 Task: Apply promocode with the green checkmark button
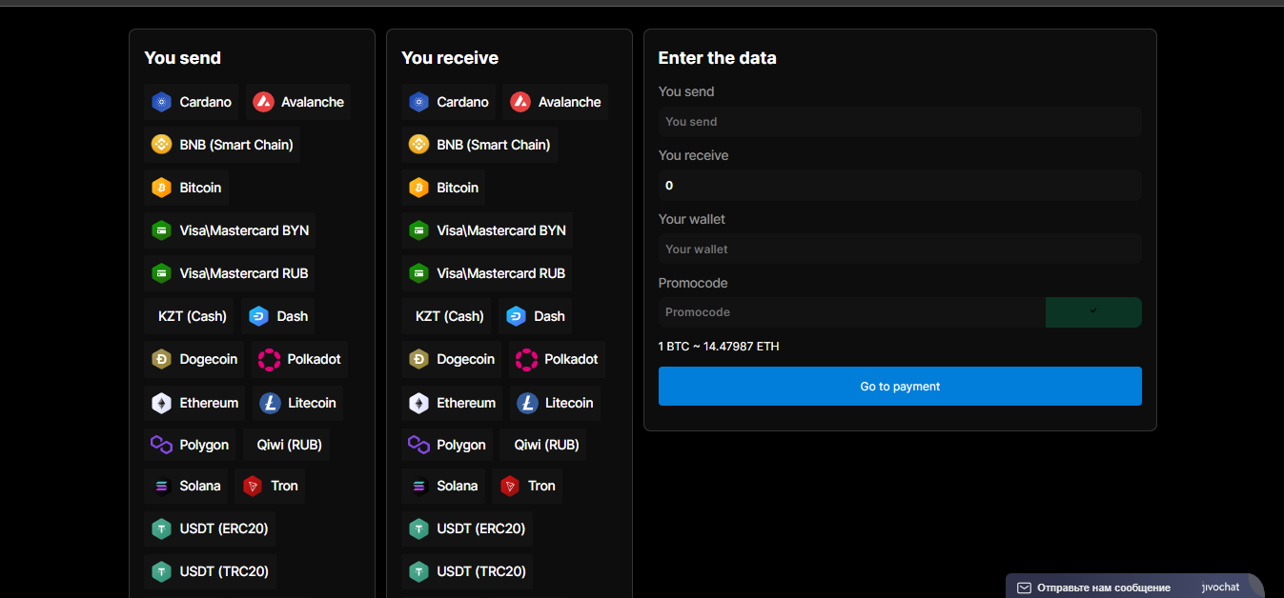click(1093, 312)
